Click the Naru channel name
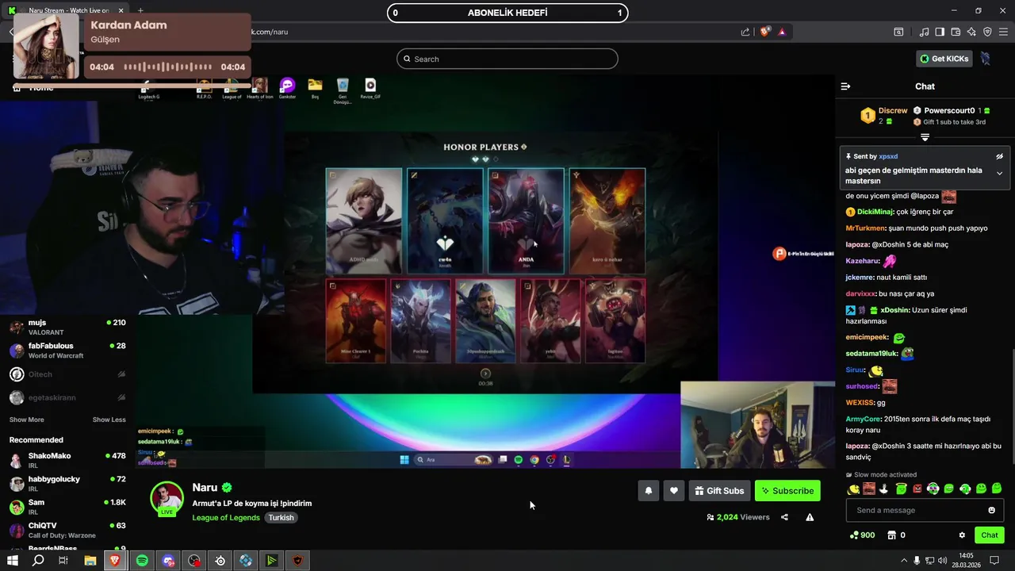Viewport: 1015px width, 571px height. [x=205, y=488]
